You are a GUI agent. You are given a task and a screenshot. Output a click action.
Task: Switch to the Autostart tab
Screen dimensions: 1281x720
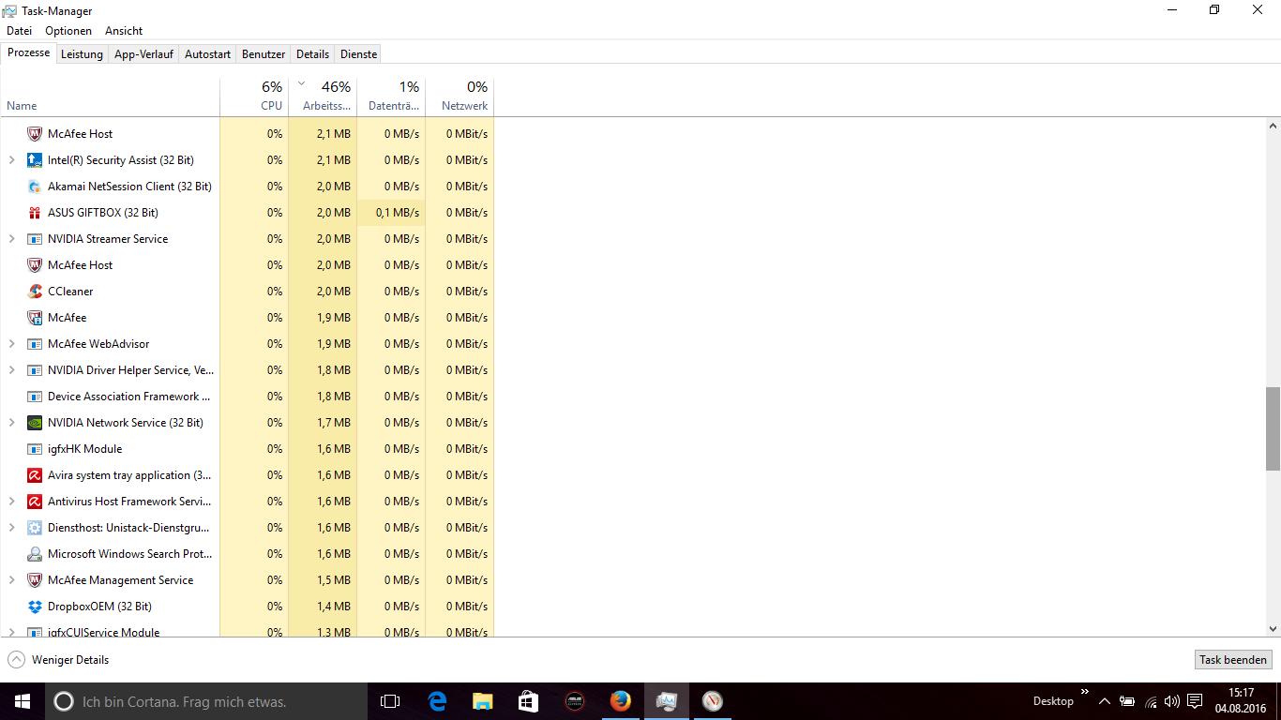(207, 54)
